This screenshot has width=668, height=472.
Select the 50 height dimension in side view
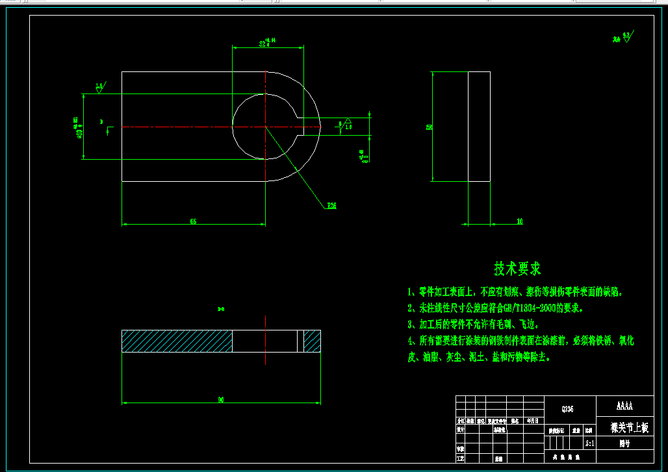429,127
